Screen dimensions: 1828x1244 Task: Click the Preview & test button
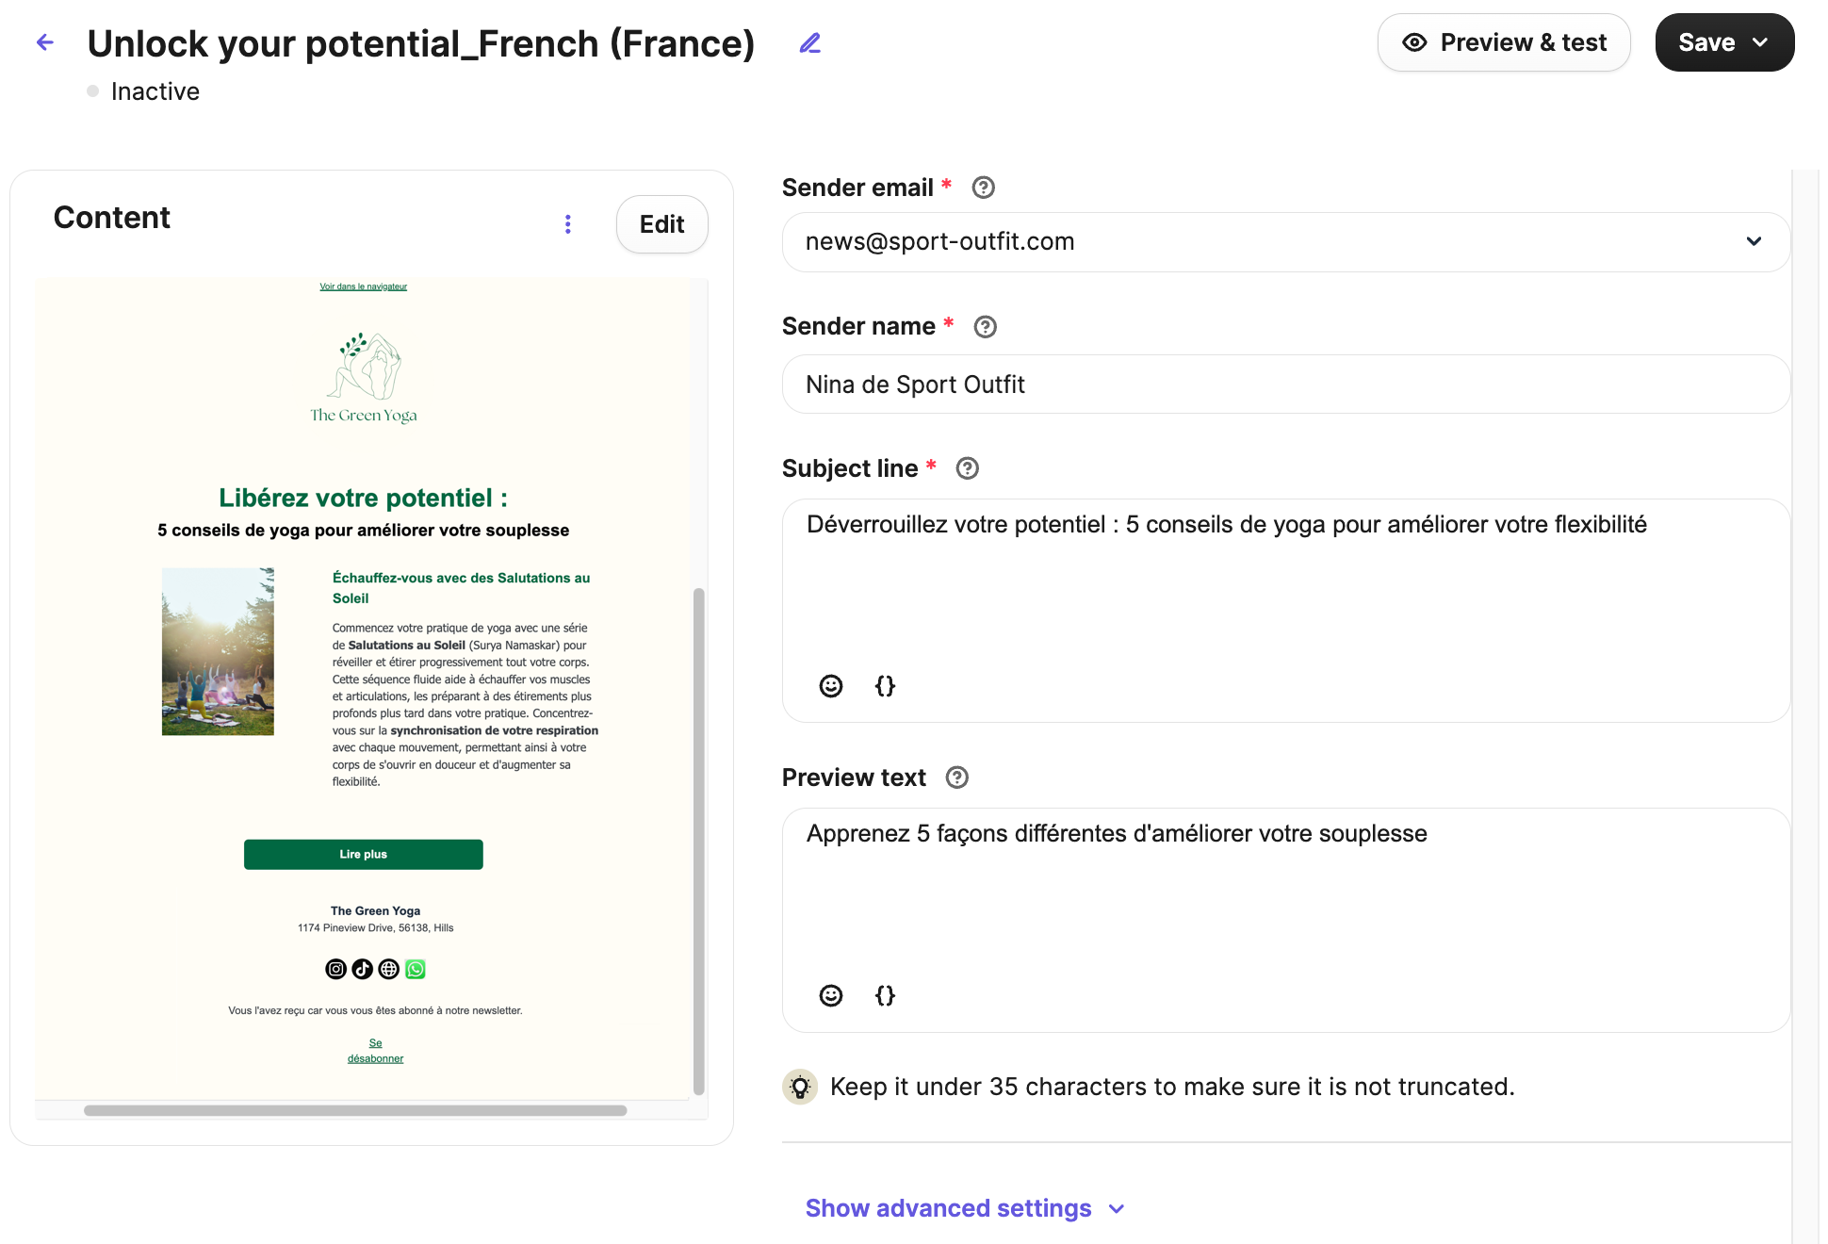pyautogui.click(x=1503, y=42)
